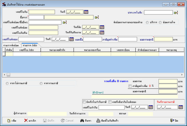
Task: Select ราคาไม่รวมภาษี radio option
Action: pyautogui.click(x=7, y=83)
